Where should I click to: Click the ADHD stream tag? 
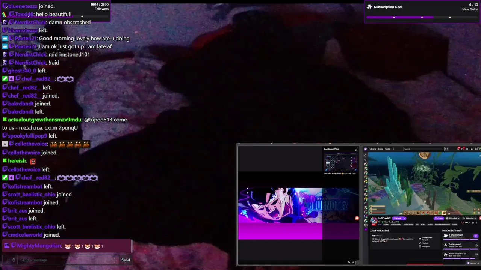(x=423, y=225)
